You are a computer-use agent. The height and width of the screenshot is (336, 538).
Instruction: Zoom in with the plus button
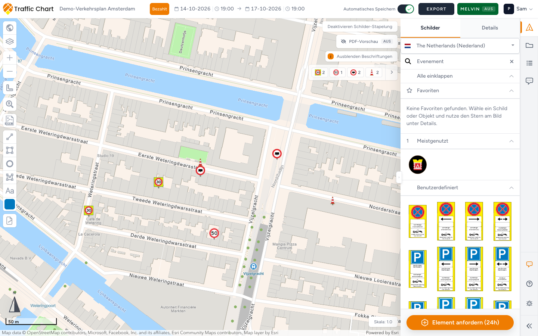pos(10,58)
